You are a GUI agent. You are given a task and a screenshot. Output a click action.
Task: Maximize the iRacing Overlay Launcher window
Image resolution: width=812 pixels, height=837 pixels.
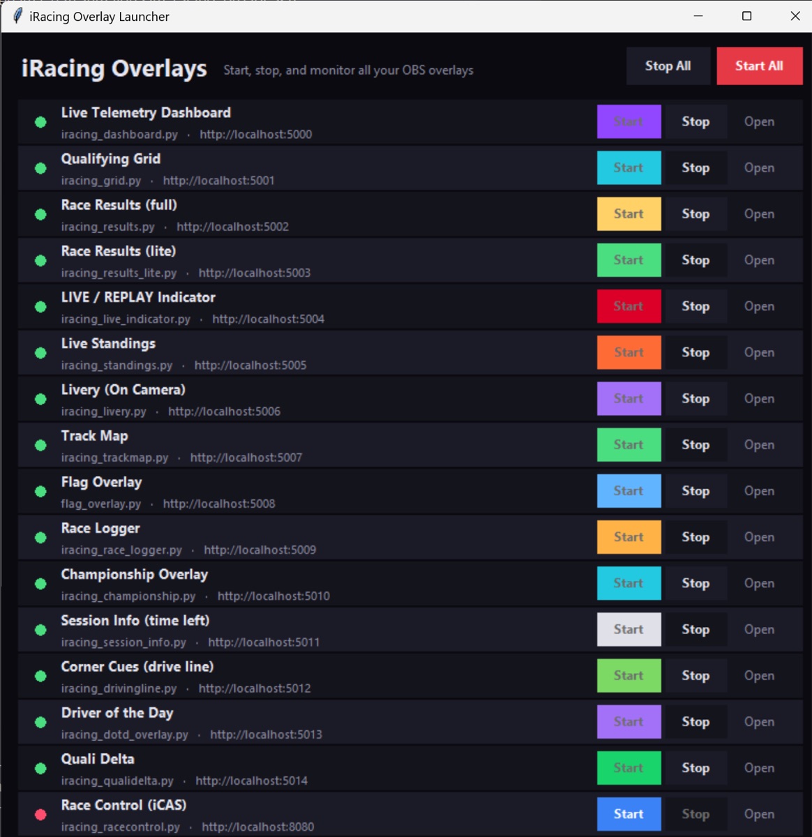tap(746, 16)
